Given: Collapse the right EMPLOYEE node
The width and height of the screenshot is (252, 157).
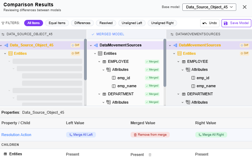Looking at the screenshot, I should tap(178, 62).
